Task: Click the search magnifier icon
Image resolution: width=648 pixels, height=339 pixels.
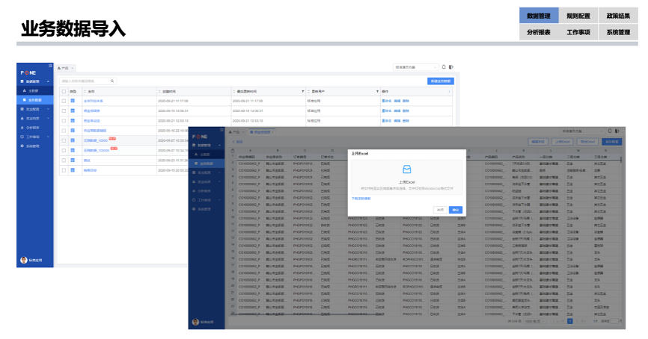Action: click(112, 81)
